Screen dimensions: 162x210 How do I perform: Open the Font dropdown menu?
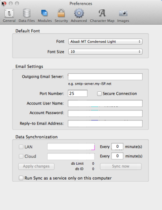(x=105, y=42)
